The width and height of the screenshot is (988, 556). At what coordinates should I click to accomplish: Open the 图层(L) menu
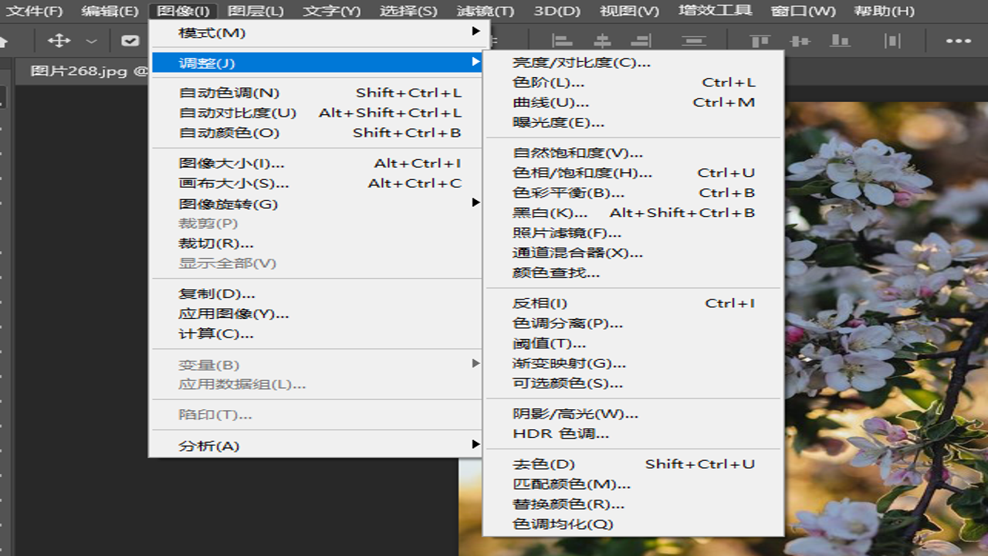[x=255, y=11]
